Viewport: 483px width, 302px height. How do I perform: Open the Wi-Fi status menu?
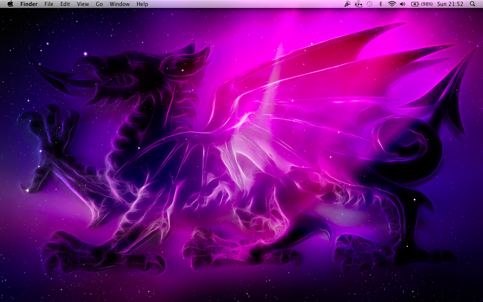click(x=392, y=4)
